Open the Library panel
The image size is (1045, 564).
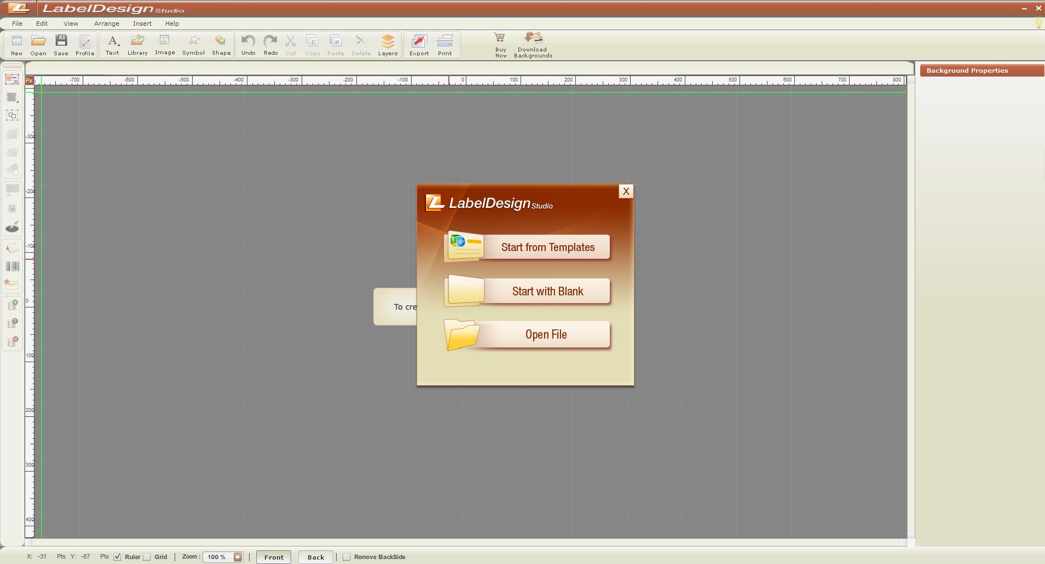coord(137,45)
